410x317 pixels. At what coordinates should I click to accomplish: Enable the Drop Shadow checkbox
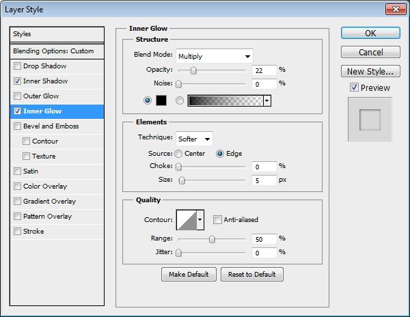(17, 66)
